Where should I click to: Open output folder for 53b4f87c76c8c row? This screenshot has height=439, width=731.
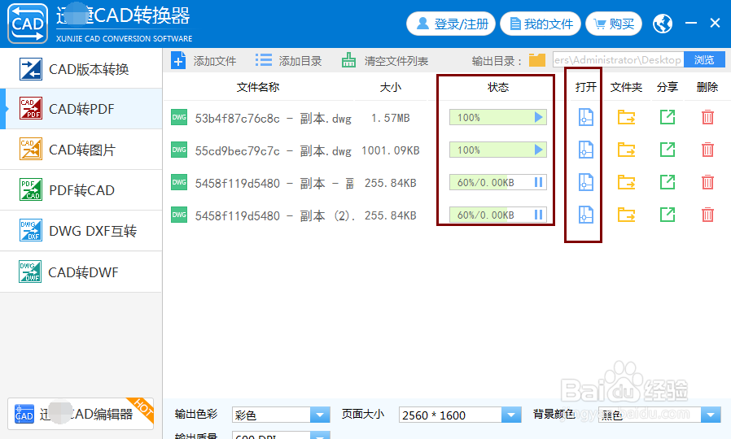pos(626,117)
